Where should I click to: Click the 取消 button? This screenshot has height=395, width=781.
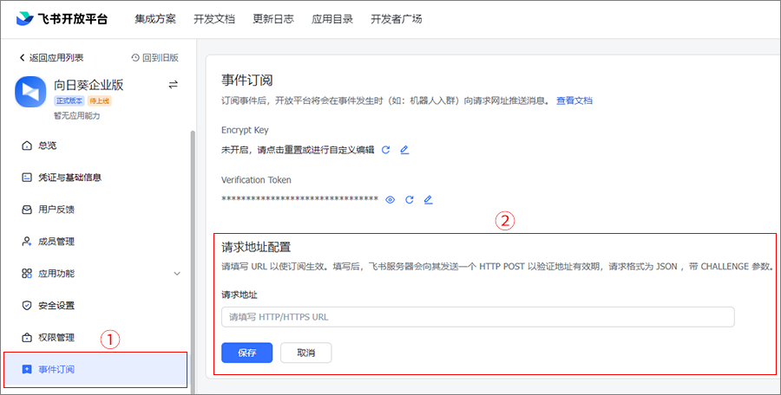(x=305, y=353)
